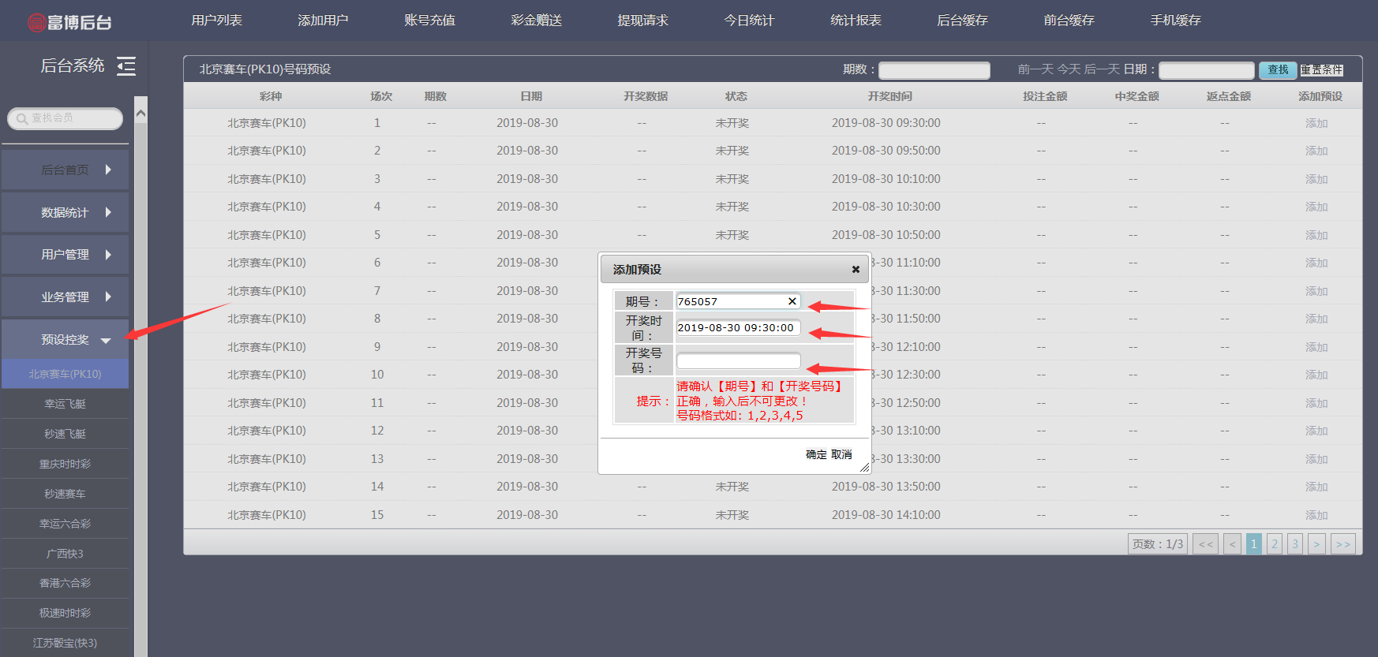This screenshot has height=657, width=1378.
Task: Click the 查找 search button
Action: [x=1277, y=70]
